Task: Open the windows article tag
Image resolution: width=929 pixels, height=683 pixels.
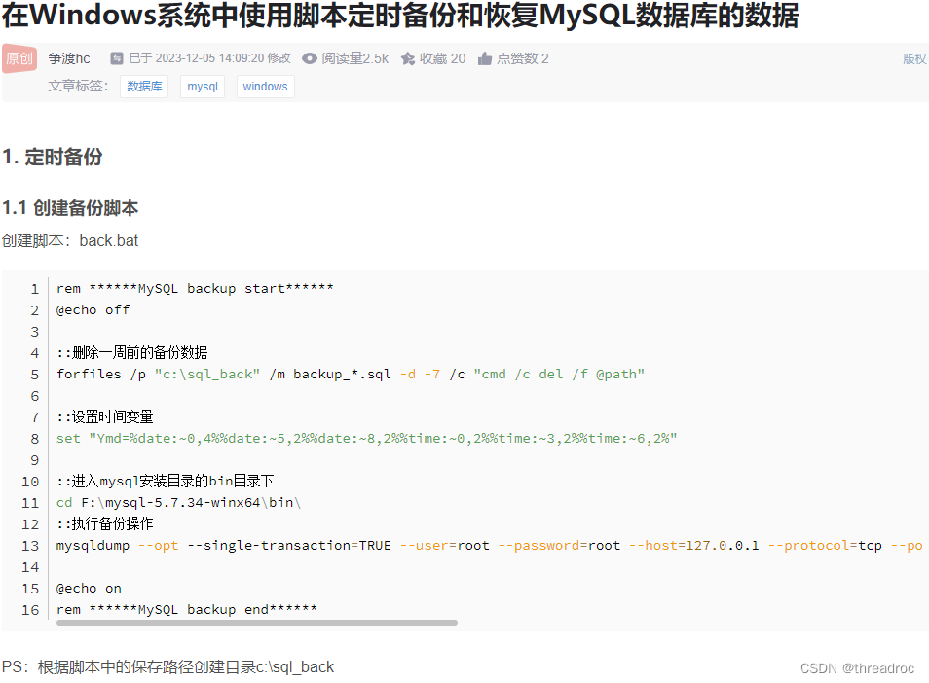Action: [266, 87]
